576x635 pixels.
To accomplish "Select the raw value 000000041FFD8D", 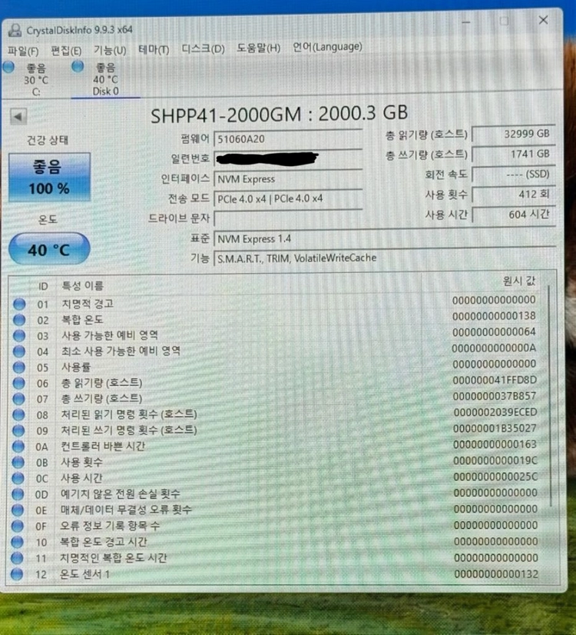I will (x=495, y=381).
